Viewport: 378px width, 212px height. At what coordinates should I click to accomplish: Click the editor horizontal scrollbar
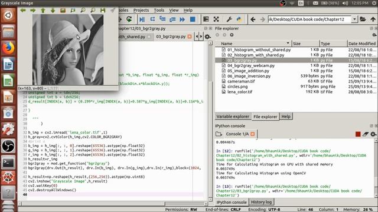tap(113, 204)
